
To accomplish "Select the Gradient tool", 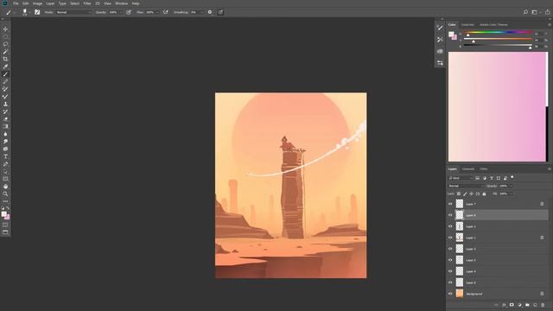I will click(5, 127).
